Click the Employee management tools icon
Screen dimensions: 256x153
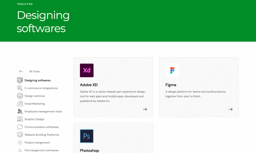click(20, 111)
